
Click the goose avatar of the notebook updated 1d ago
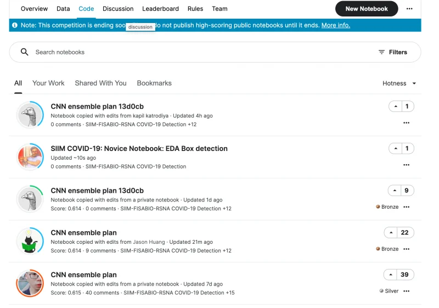(x=30, y=199)
